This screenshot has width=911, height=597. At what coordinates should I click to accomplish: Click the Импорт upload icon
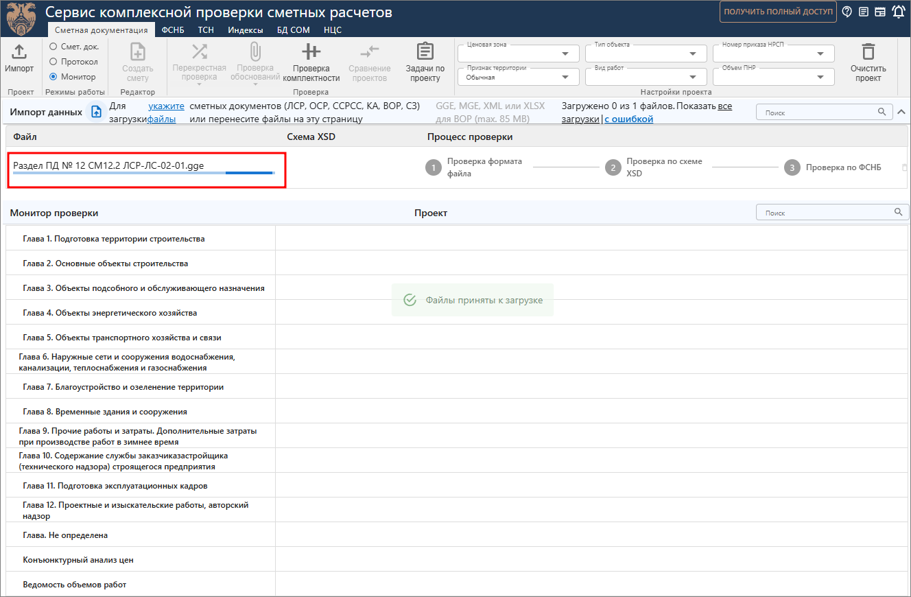tap(19, 51)
